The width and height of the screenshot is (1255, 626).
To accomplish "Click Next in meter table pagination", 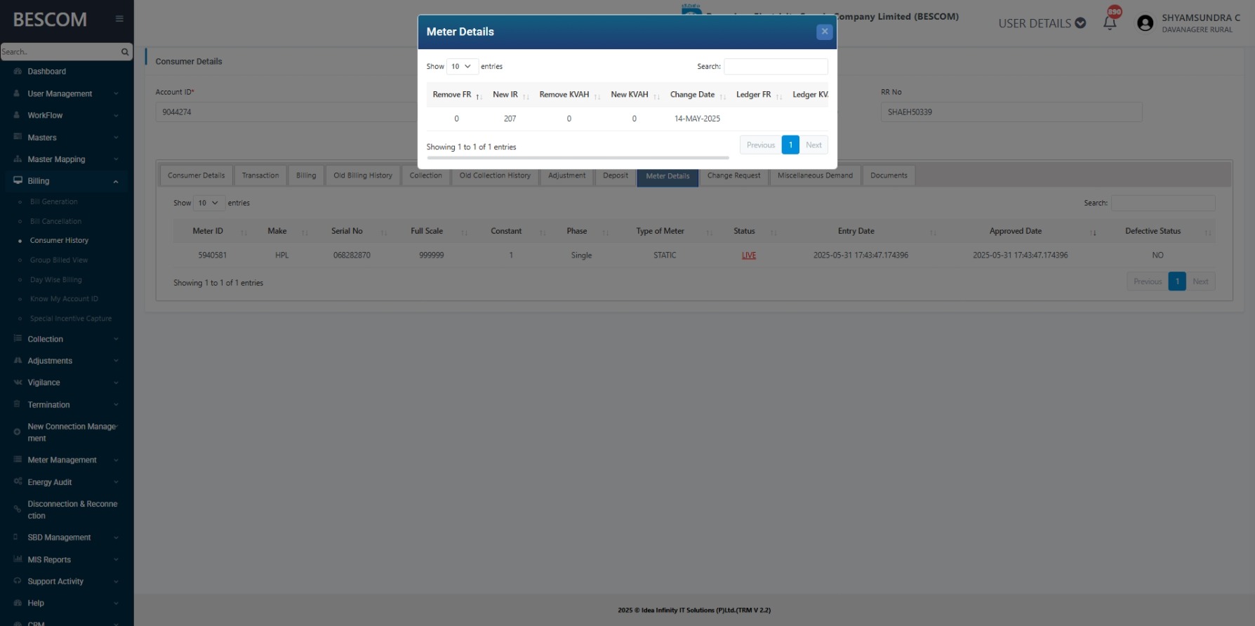I will (1201, 281).
